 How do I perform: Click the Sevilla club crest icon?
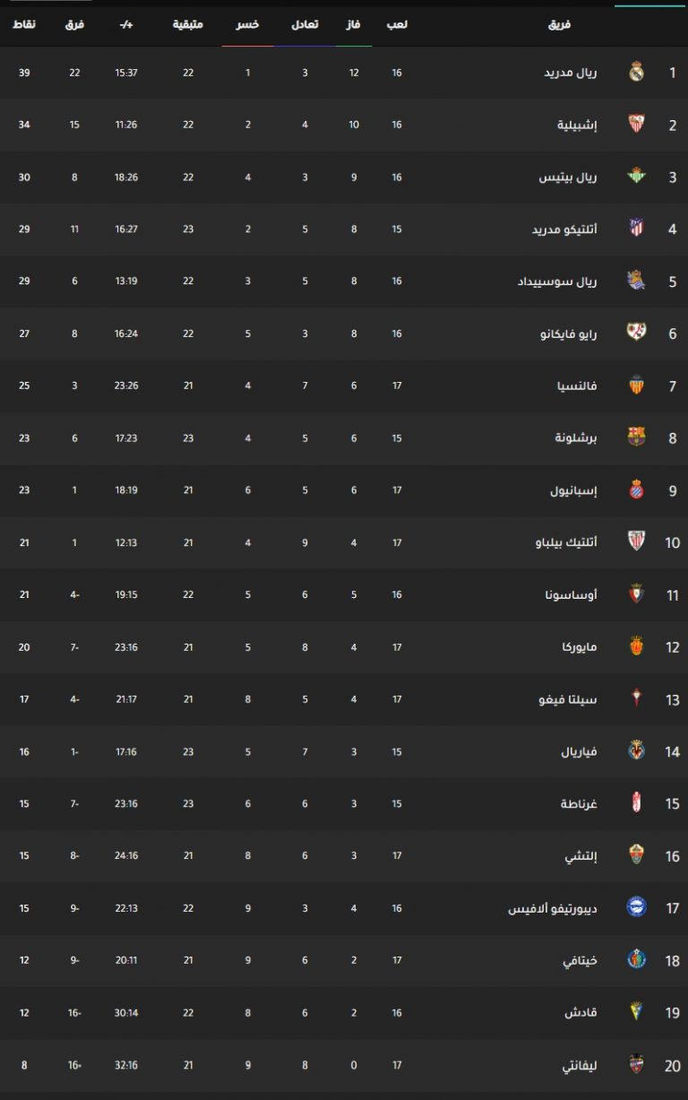(x=636, y=125)
